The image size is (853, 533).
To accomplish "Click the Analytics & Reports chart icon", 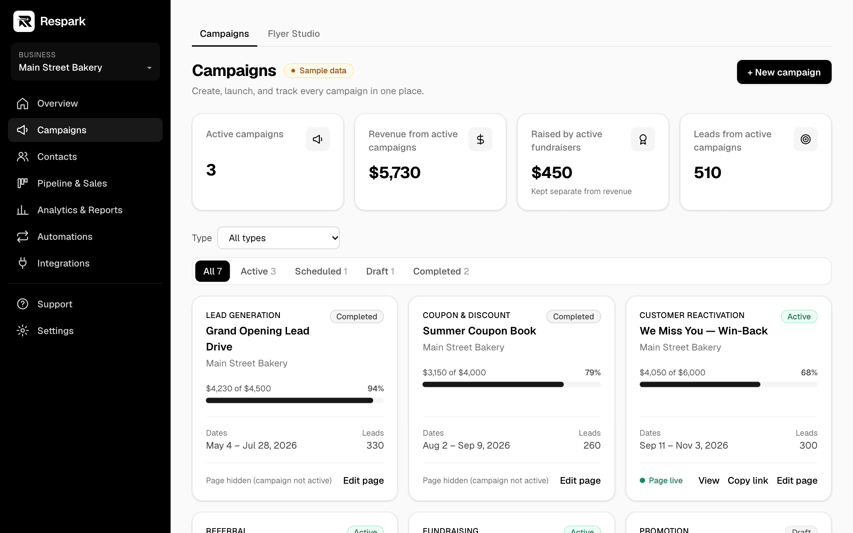I will point(23,210).
